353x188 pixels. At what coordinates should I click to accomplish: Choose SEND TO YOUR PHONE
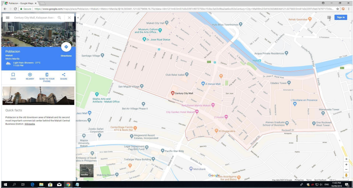click(47, 77)
